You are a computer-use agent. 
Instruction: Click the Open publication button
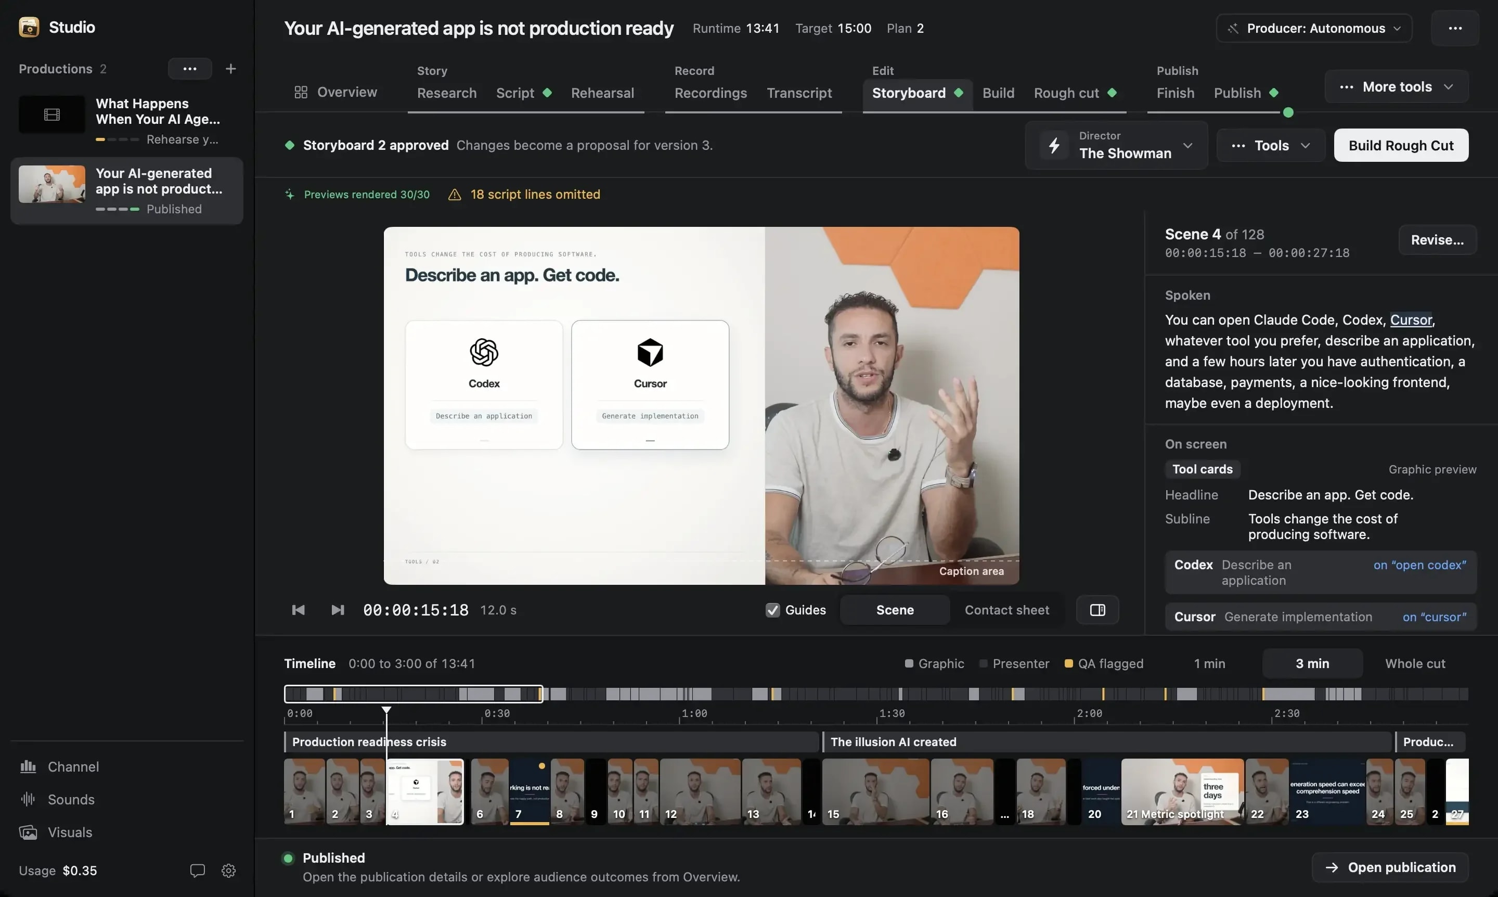pos(1389,867)
